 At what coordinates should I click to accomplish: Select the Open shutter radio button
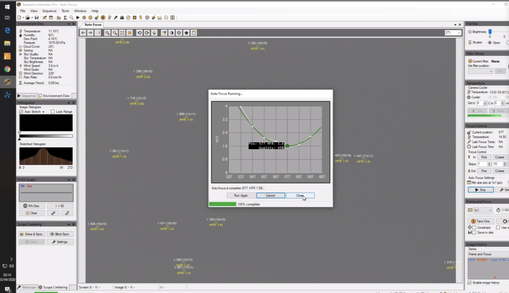tap(490, 43)
